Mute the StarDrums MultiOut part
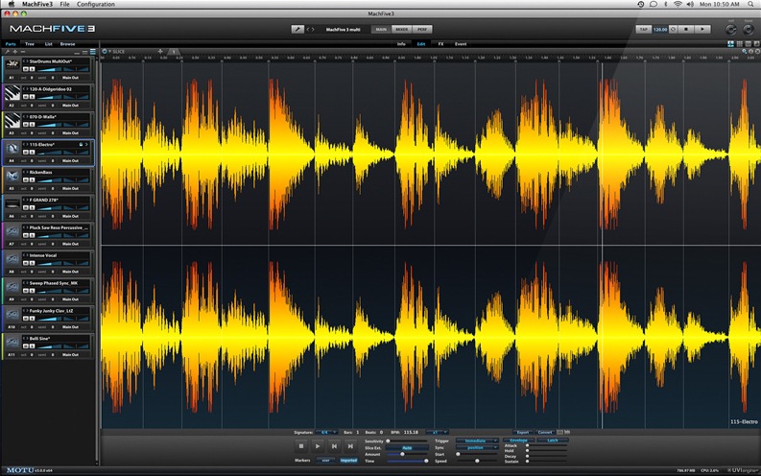761x476 pixels. coord(26,69)
